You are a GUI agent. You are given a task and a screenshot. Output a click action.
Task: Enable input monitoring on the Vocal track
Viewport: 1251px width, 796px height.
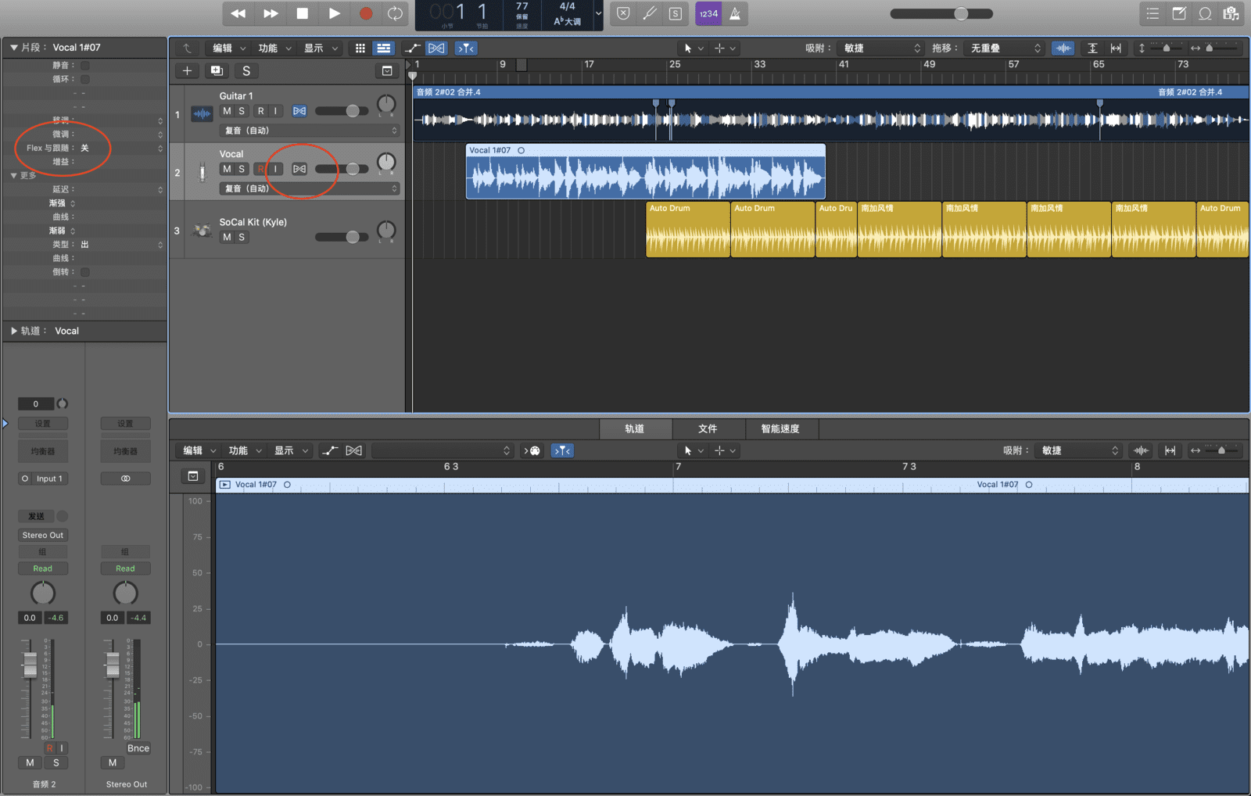click(x=275, y=169)
